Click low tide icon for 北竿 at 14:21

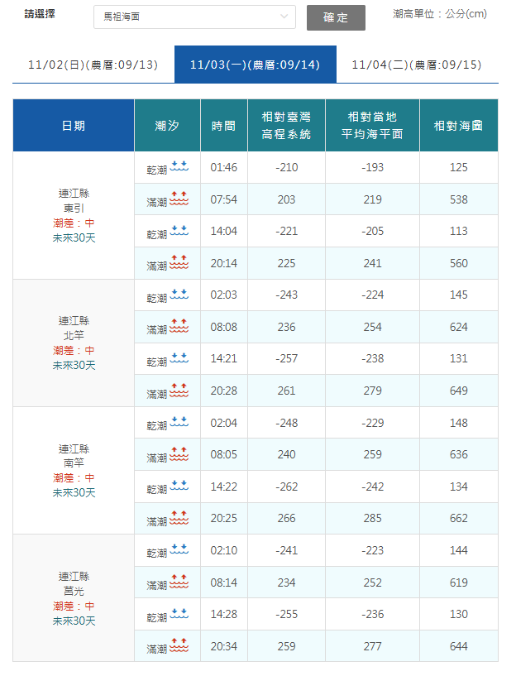tap(179, 359)
